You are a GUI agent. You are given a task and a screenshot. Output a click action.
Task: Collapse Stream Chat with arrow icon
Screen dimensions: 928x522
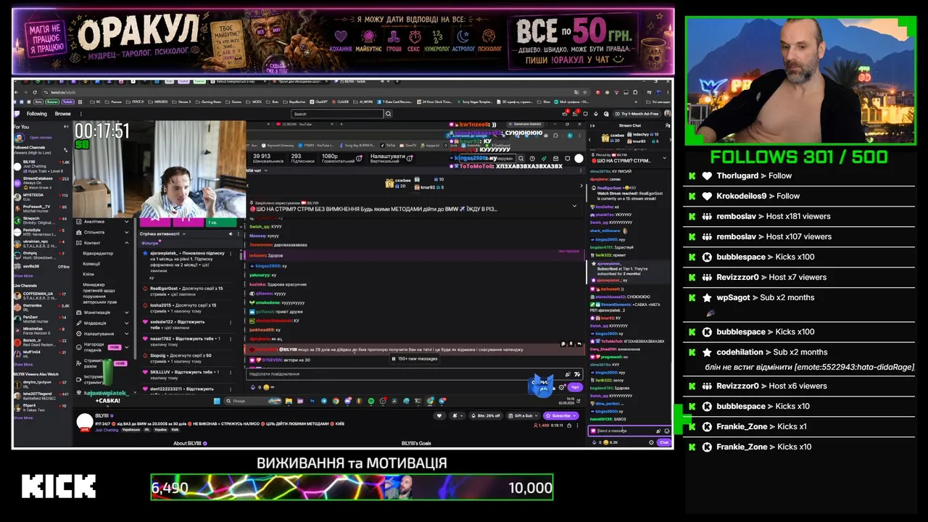coord(592,125)
